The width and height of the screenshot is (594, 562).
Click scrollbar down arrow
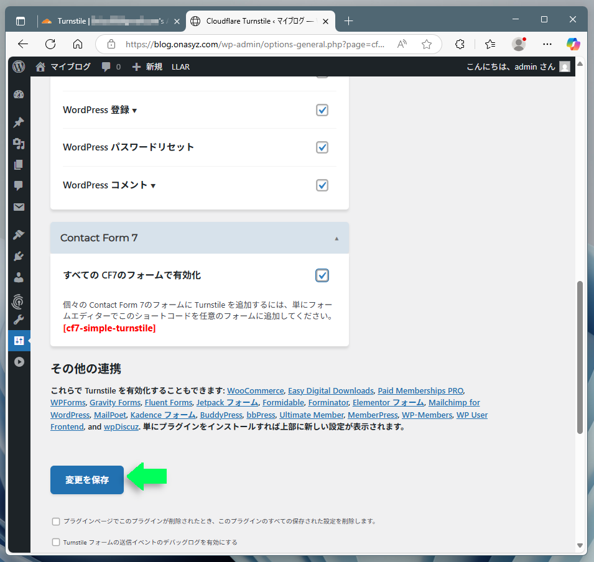click(x=580, y=545)
